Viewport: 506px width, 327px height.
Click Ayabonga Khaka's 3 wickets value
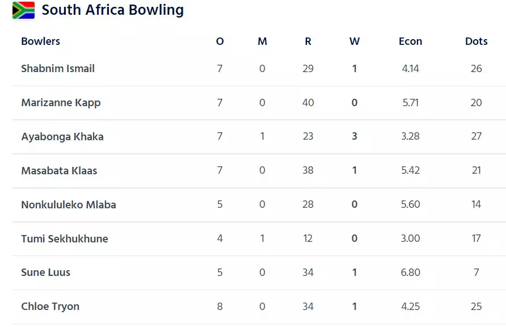click(x=355, y=137)
